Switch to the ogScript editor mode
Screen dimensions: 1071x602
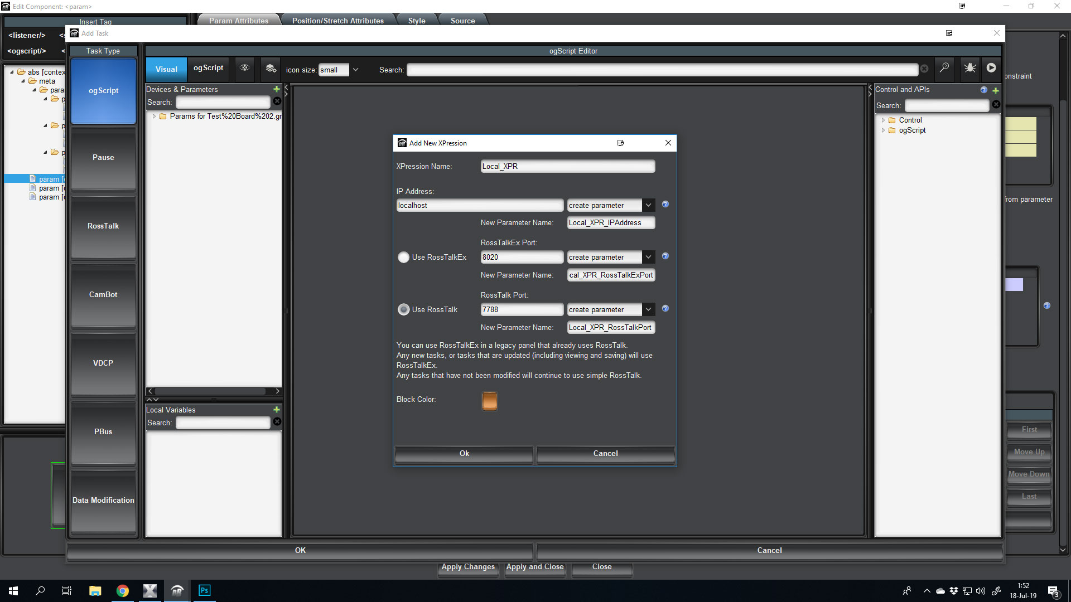[208, 68]
